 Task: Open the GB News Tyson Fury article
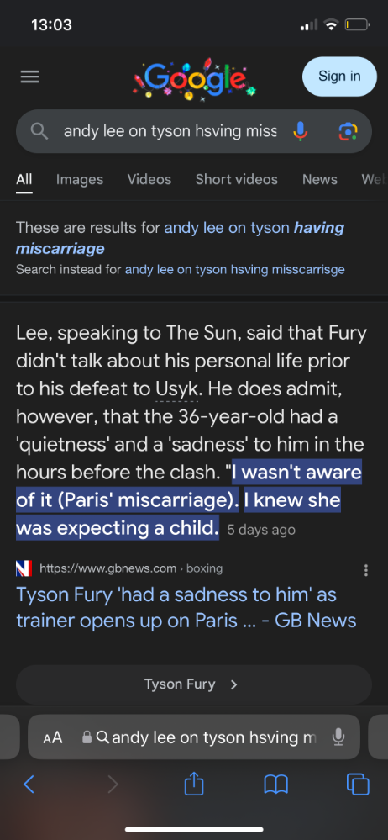pyautogui.click(x=186, y=607)
